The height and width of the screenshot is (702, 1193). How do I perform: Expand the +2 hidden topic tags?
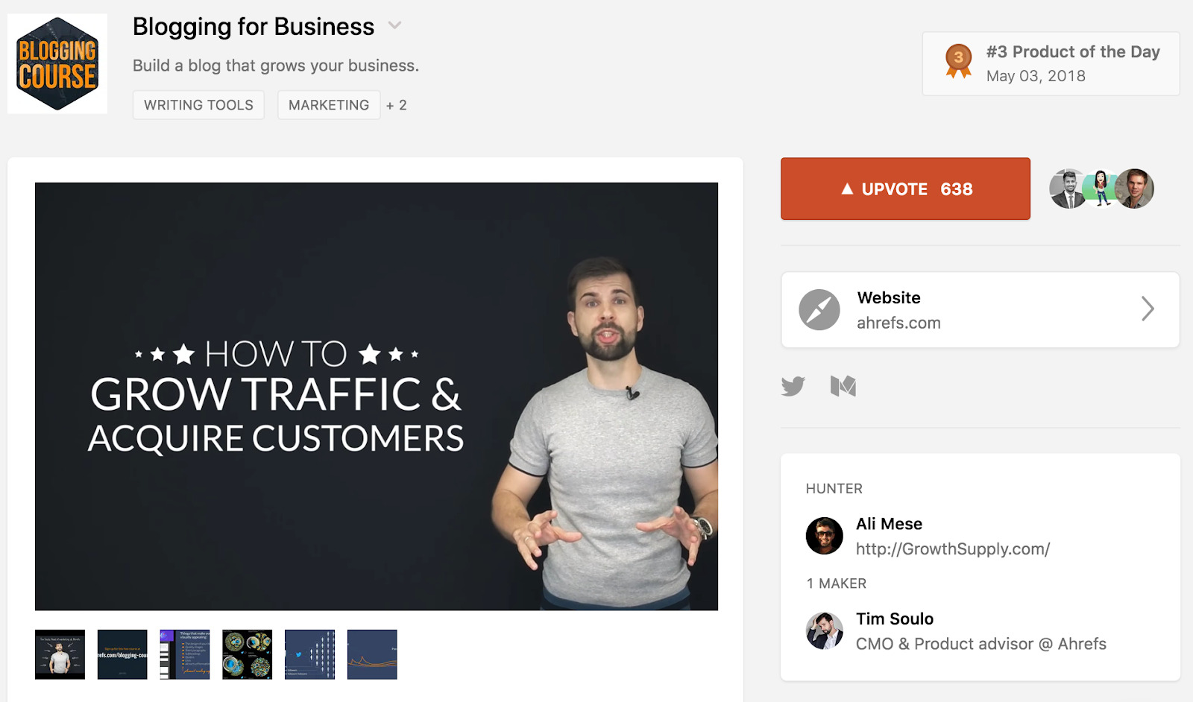pyautogui.click(x=396, y=105)
